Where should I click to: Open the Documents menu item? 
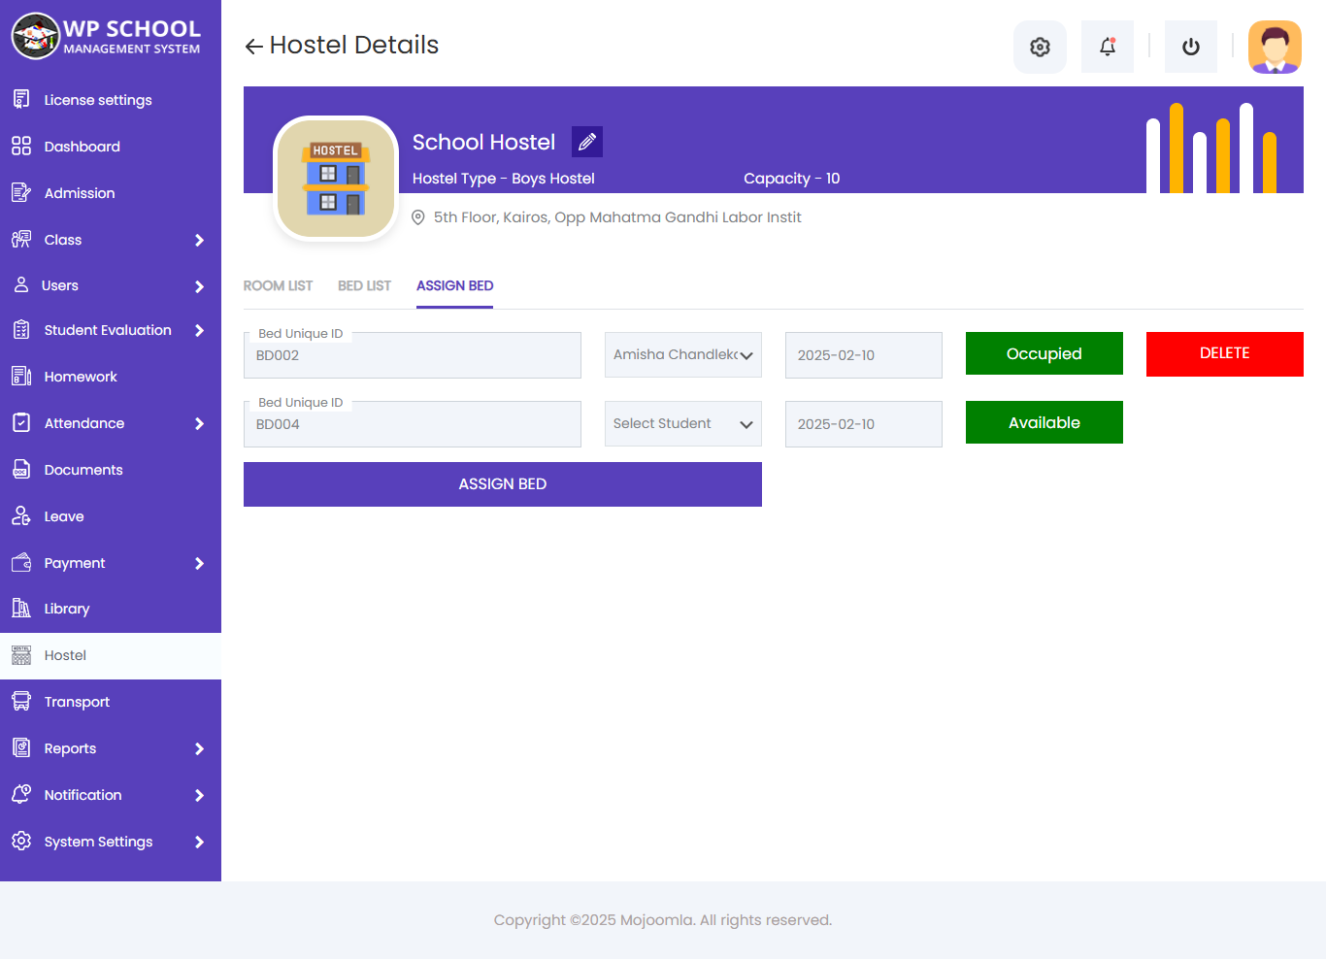click(111, 470)
